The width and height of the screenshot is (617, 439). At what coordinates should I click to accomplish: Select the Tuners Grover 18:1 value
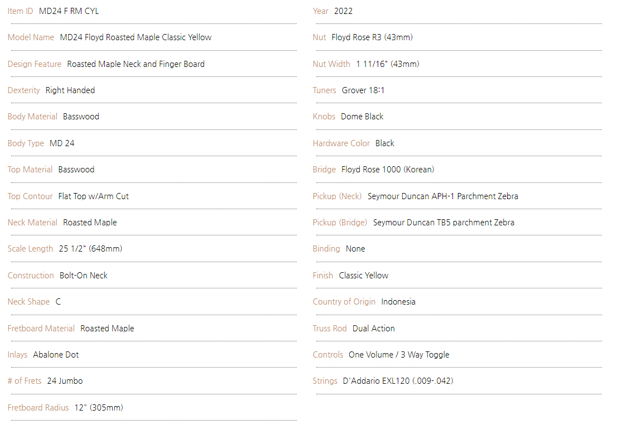coord(363,90)
